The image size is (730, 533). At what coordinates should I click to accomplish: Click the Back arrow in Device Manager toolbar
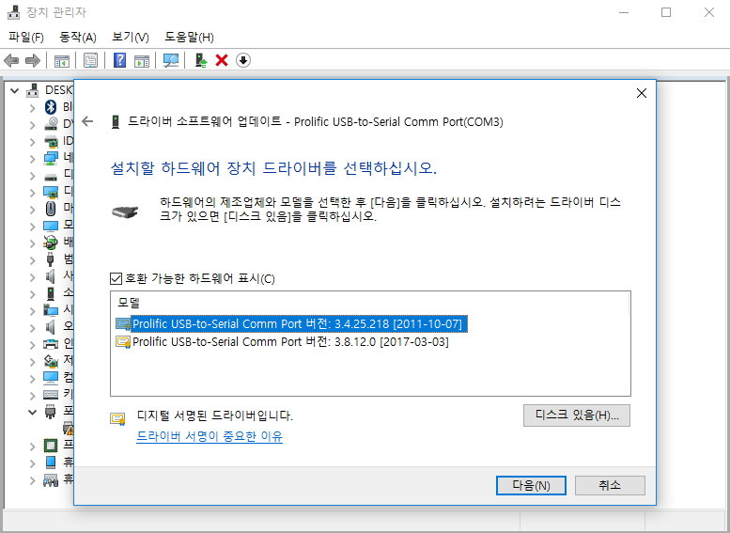pos(11,60)
